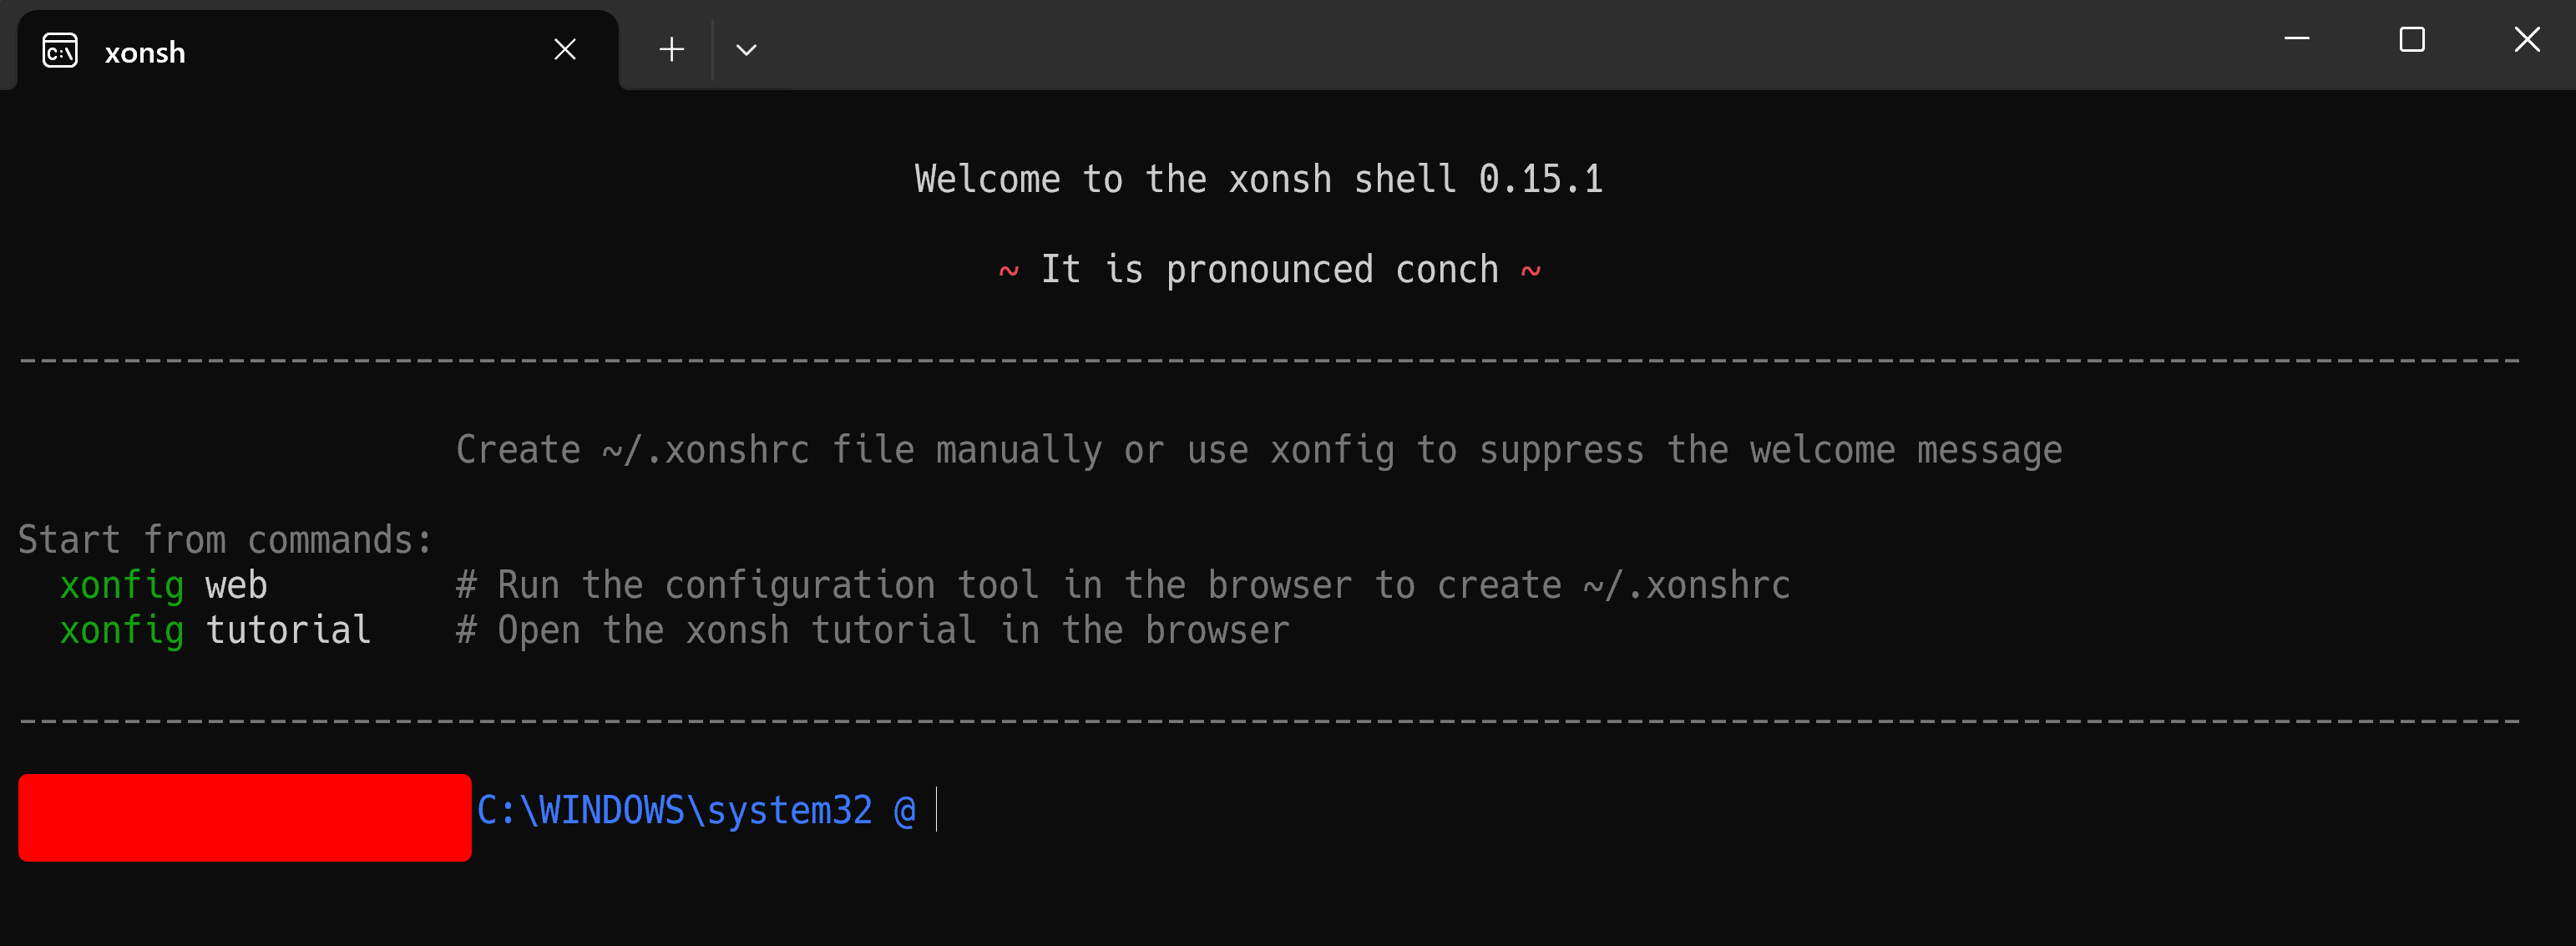Click the green xonfig word before tutorial

pos(122,631)
